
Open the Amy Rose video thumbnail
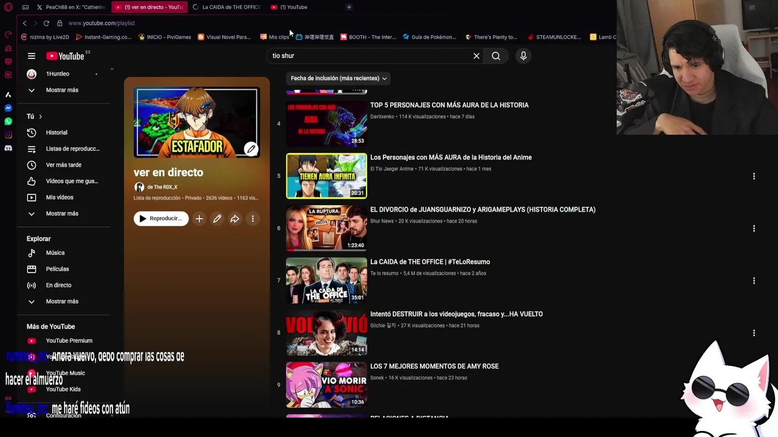(x=326, y=385)
